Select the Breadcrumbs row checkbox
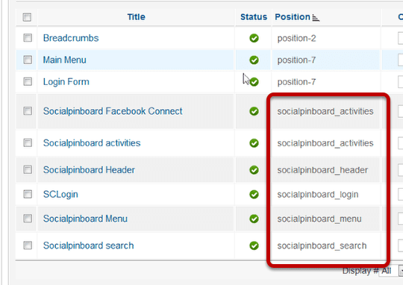The image size is (403, 285). pos(28,38)
